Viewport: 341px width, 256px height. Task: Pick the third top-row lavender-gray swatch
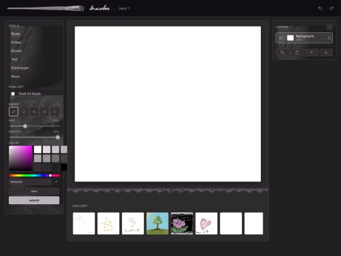pos(56,150)
